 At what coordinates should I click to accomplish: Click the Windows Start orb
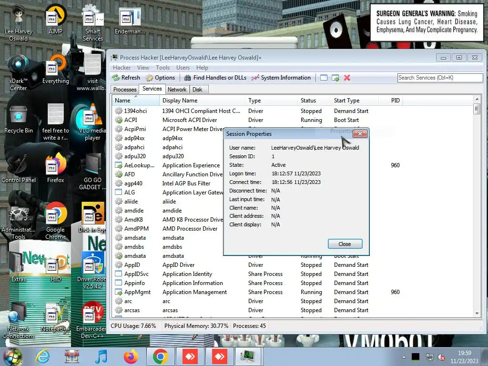(12, 357)
